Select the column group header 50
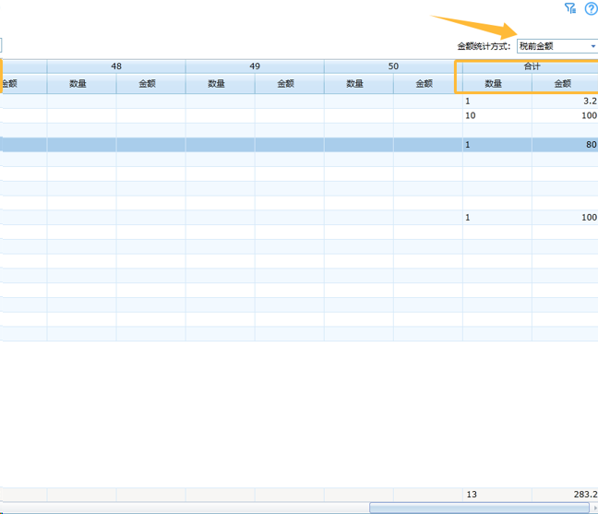 393,66
